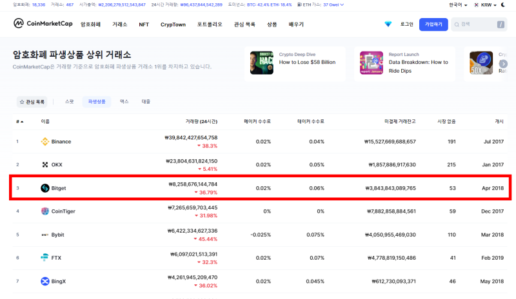Open the NFT menu
This screenshot has width=516, height=299.
144,24
